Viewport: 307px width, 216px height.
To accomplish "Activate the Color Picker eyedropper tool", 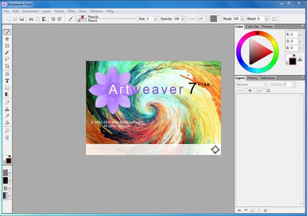I will (7, 116).
